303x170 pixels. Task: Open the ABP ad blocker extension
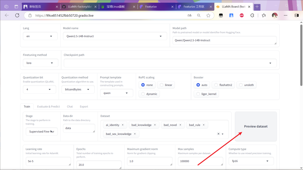(x=242, y=15)
